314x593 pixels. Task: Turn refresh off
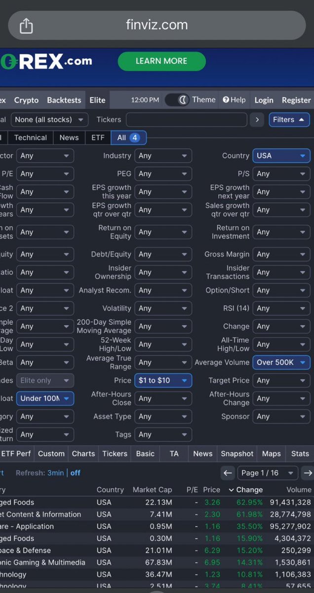(x=75, y=473)
